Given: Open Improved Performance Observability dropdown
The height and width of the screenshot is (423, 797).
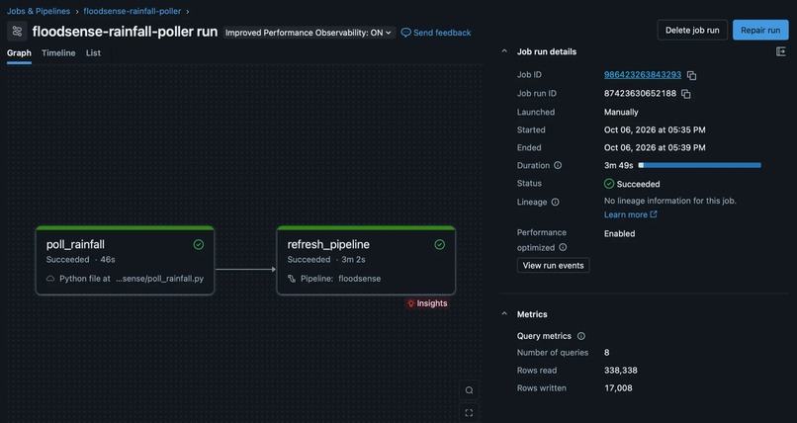Looking at the screenshot, I should (310, 33).
